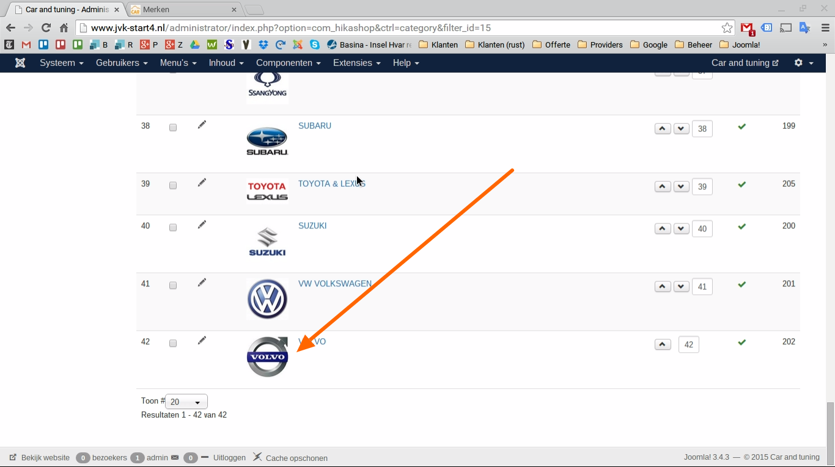The image size is (835, 467).
Task: Open the Offerte bookmarks folder
Action: (x=551, y=45)
